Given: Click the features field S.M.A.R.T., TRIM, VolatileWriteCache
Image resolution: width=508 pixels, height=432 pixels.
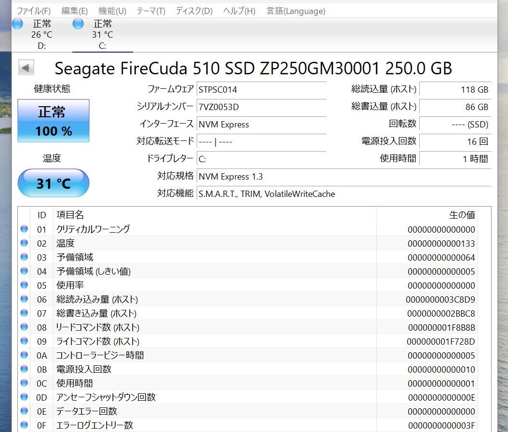Looking at the screenshot, I should tap(344, 194).
